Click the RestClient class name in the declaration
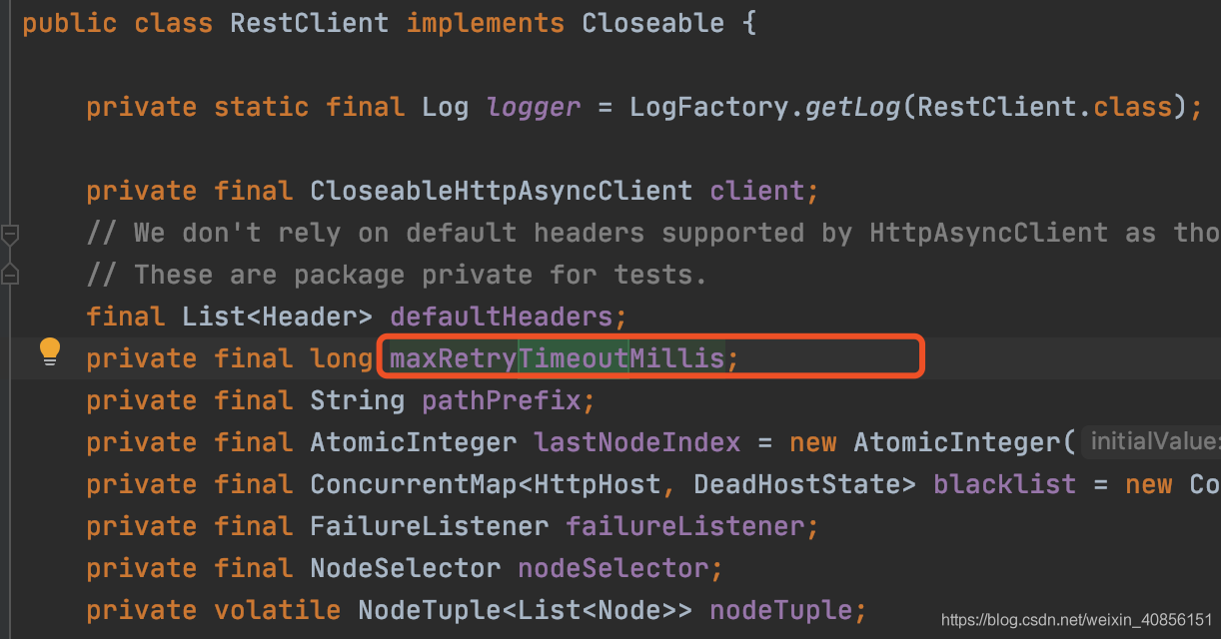Screen dimensions: 1221x639 [x=309, y=23]
